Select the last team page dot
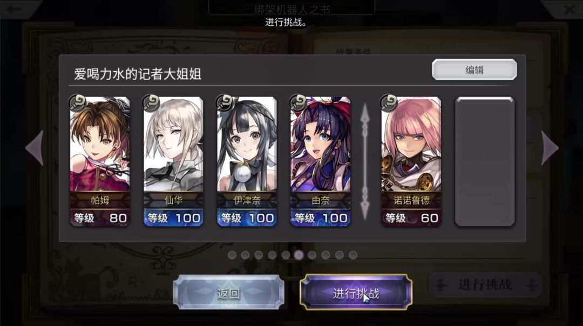Screen dimensions: 583x326 [353, 255]
